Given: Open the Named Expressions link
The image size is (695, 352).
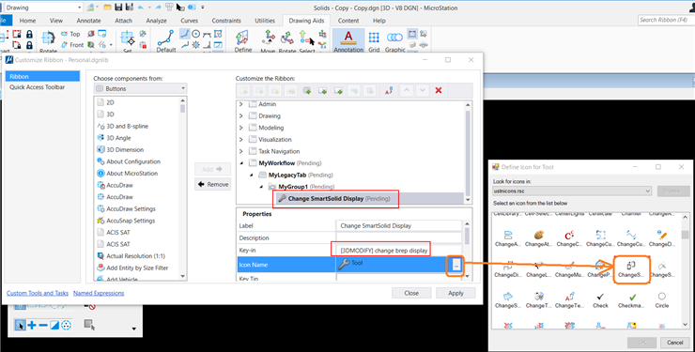Looking at the screenshot, I should tap(99, 293).
